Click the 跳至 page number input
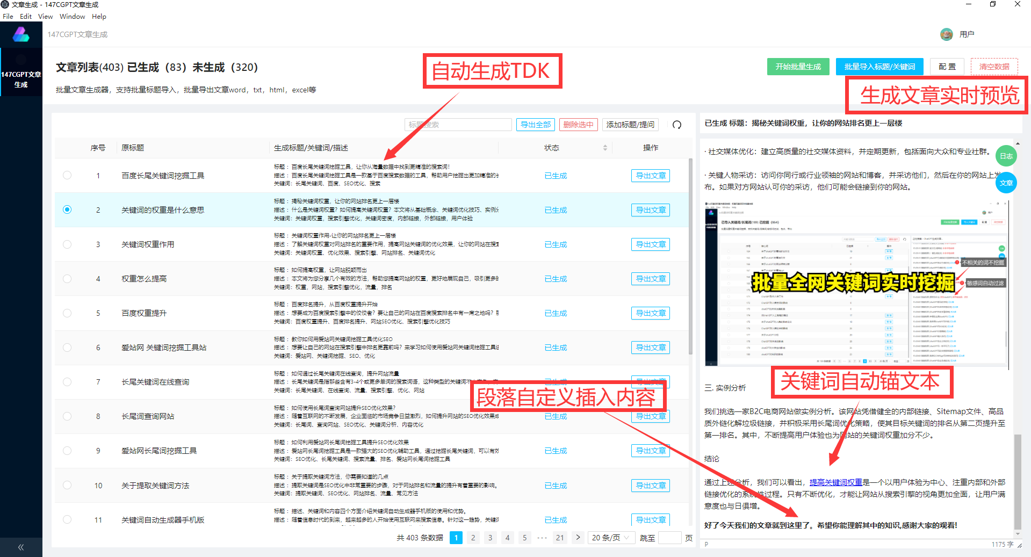 click(669, 537)
